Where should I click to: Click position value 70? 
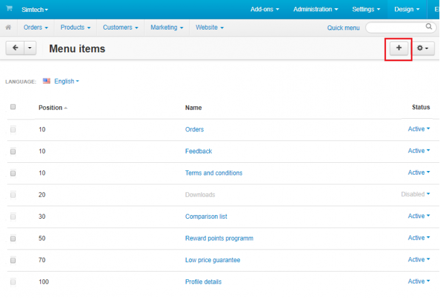click(42, 260)
